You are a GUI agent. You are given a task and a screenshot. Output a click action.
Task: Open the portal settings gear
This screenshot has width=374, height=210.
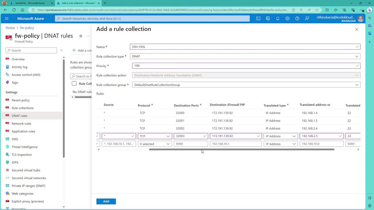(288, 18)
